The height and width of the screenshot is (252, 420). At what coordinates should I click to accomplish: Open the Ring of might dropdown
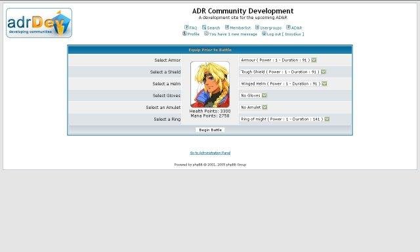(285, 119)
